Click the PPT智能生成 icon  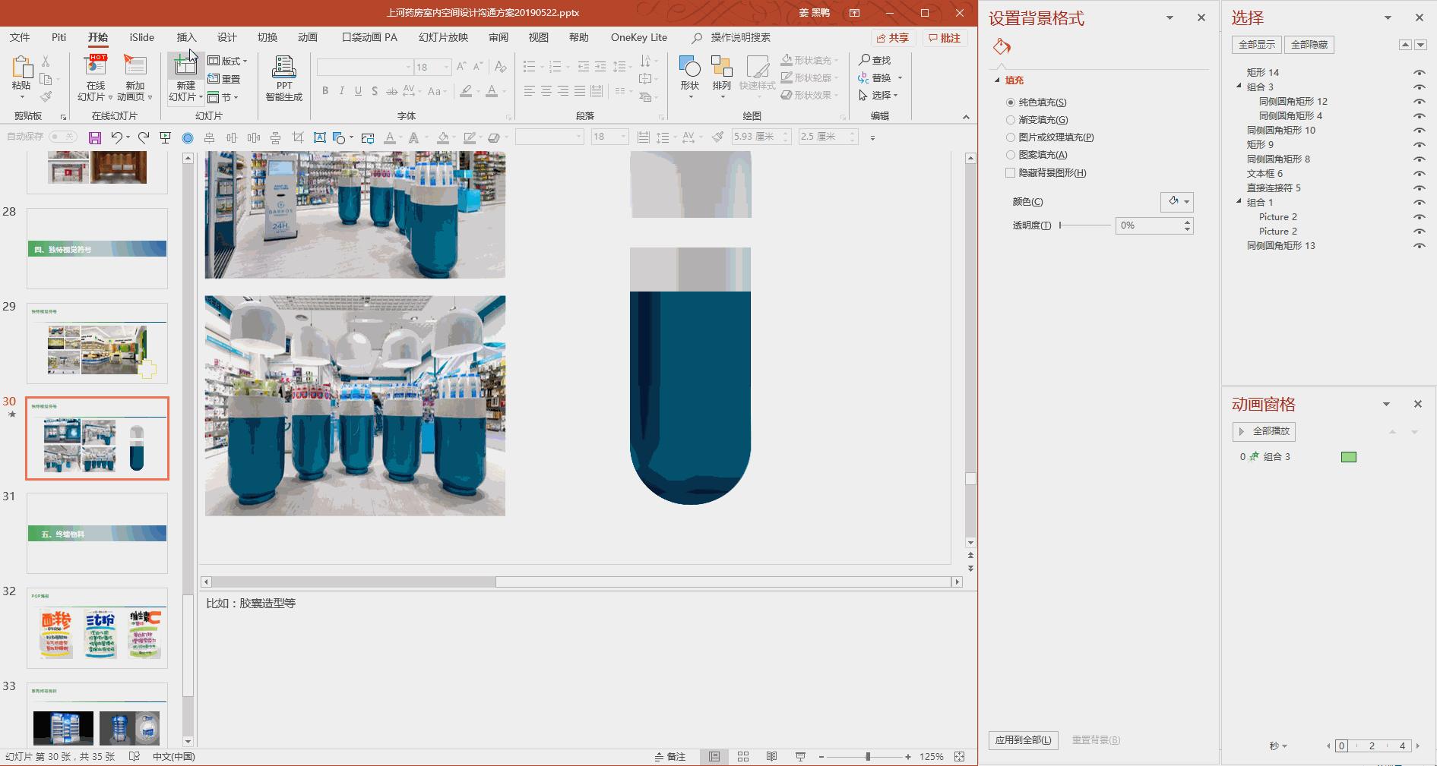pos(283,68)
